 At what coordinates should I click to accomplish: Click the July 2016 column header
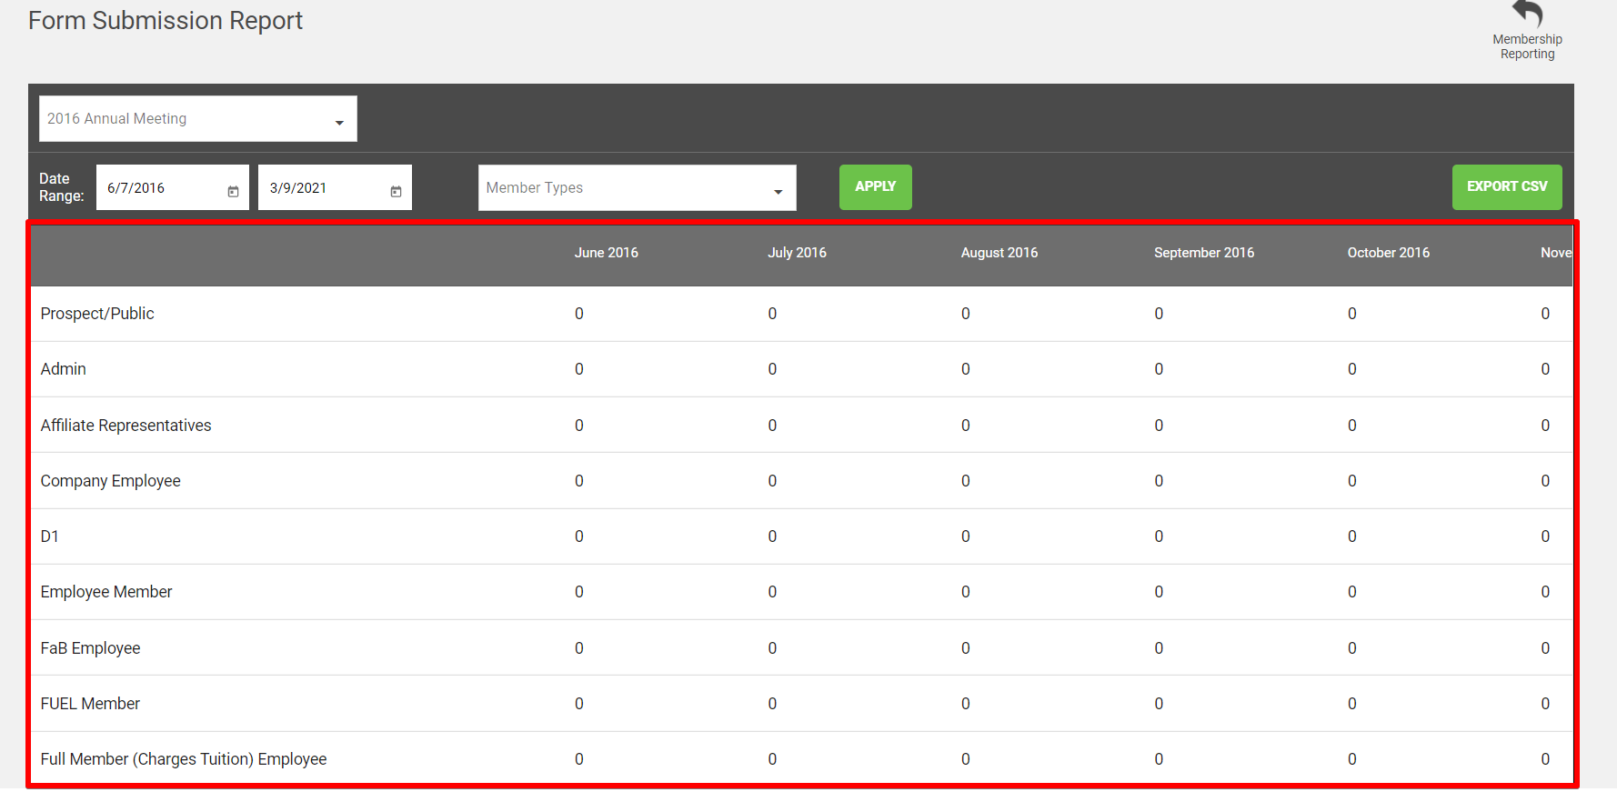tap(797, 253)
